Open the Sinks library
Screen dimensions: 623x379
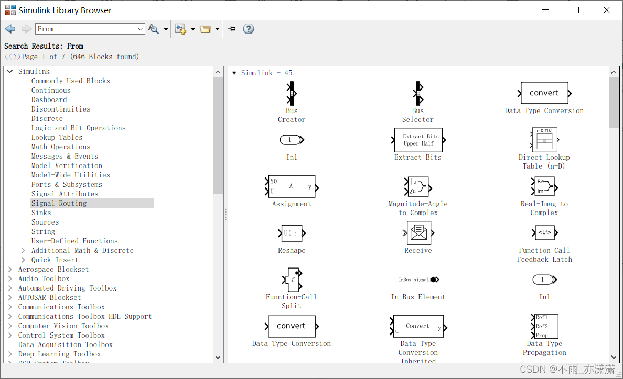pyautogui.click(x=41, y=213)
